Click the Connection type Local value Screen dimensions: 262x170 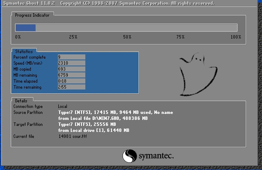63,107
